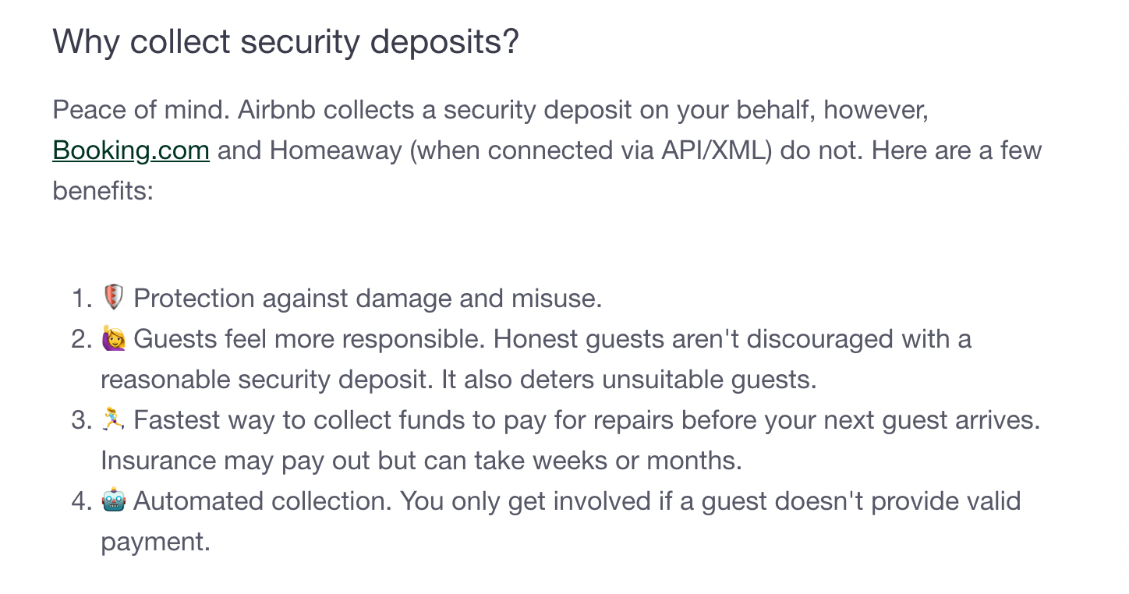Click the word 'payment.' ending the list

(x=156, y=543)
